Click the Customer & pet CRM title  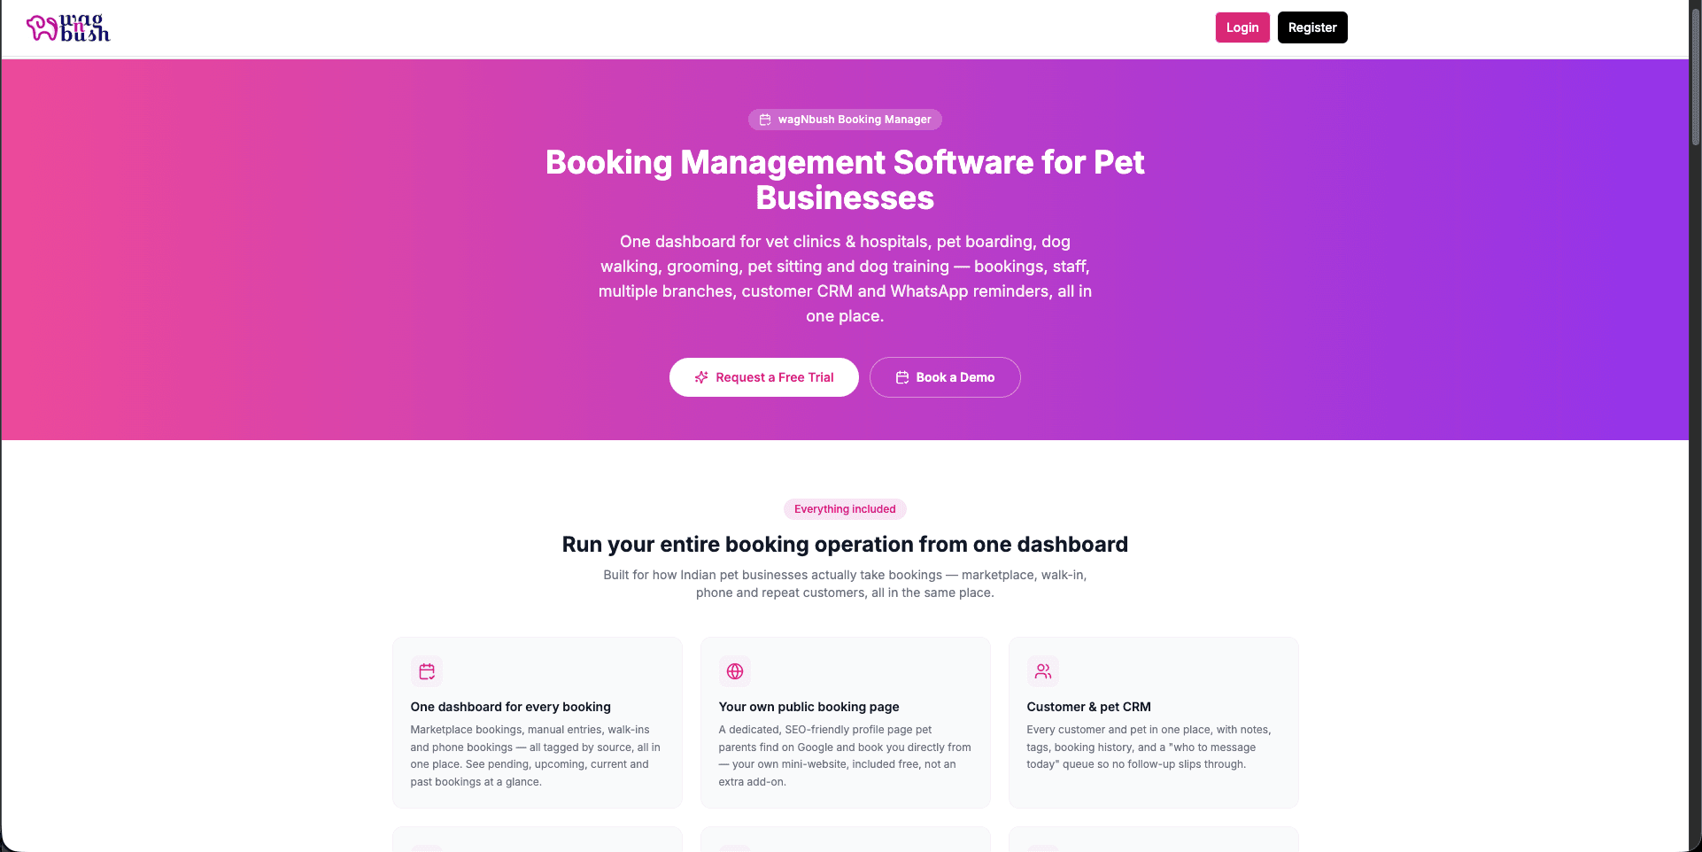click(1089, 707)
